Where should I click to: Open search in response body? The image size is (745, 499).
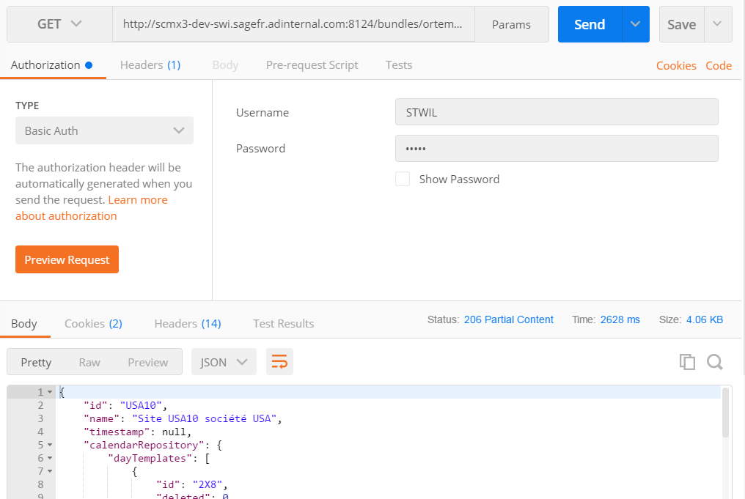click(x=715, y=362)
